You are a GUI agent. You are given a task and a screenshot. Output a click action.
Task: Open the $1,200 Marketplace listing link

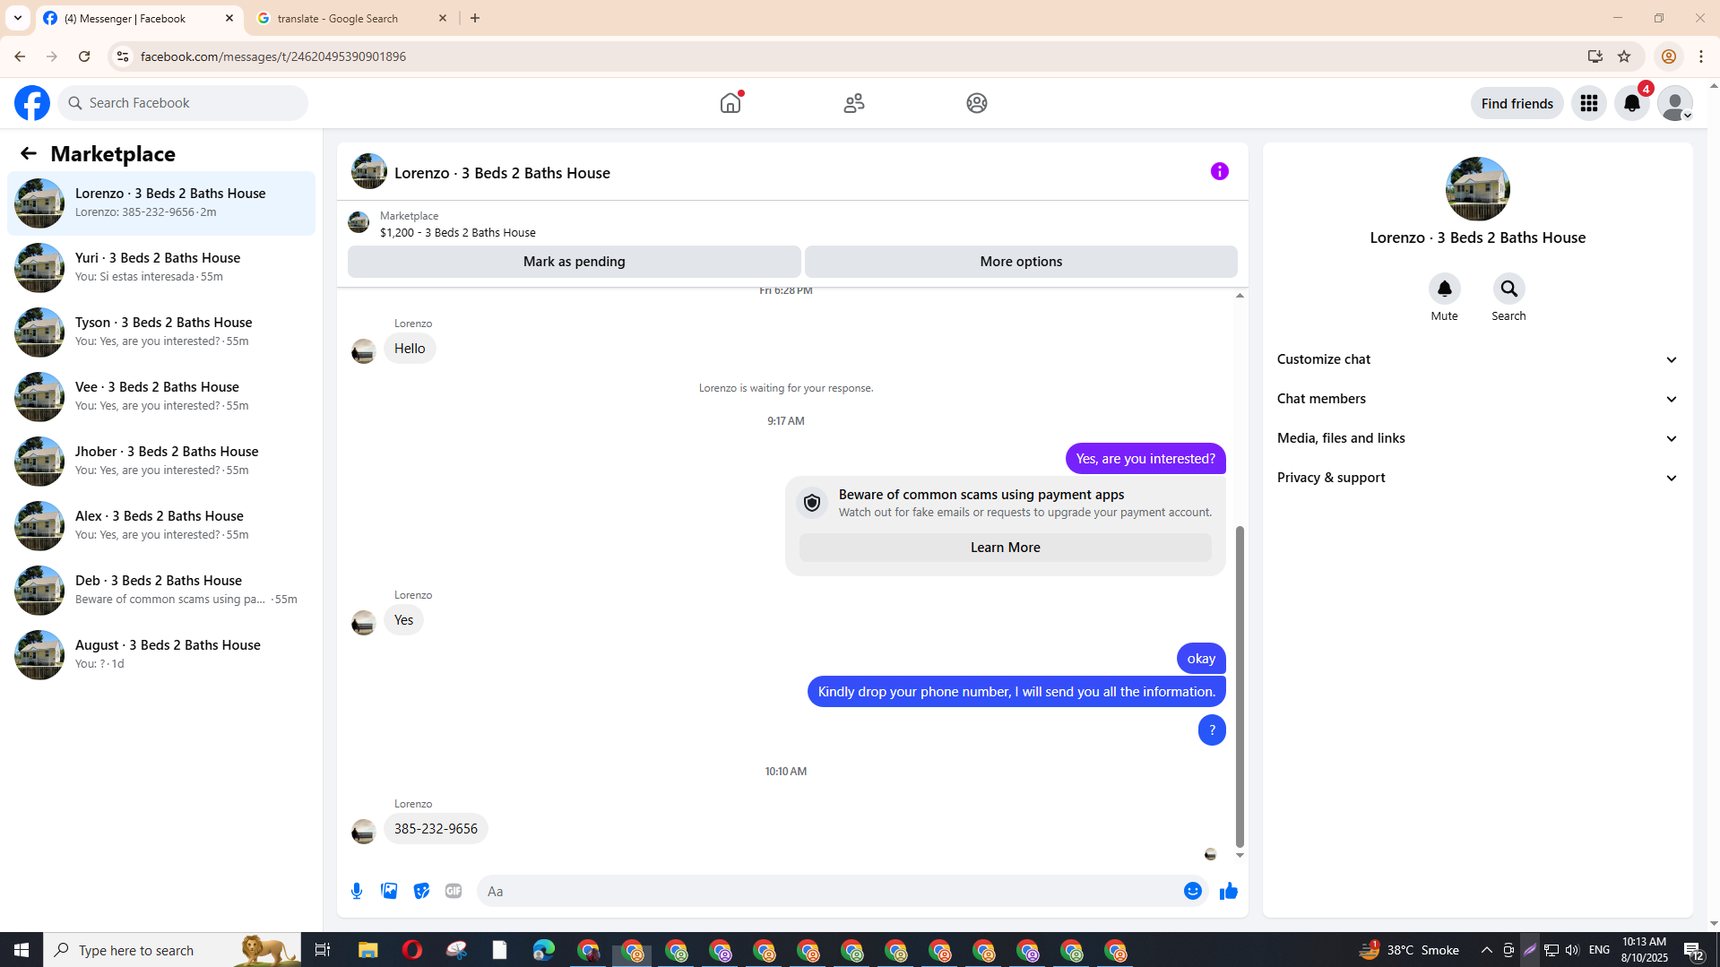pos(457,232)
